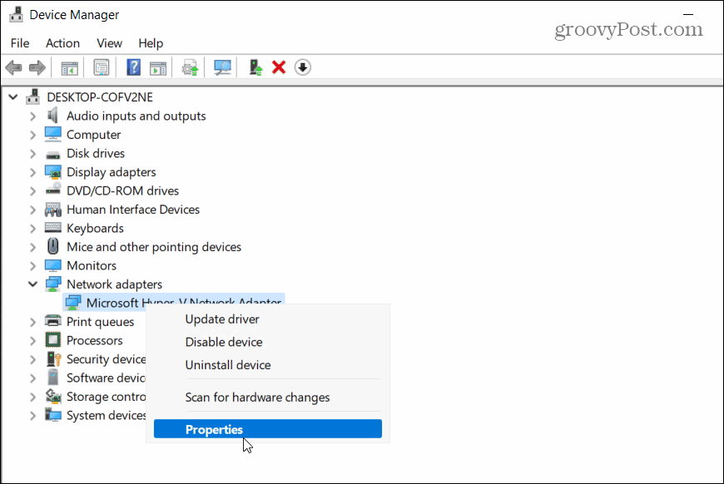Expand the Display adapters chevron
The height and width of the screenshot is (484, 724).
click(32, 173)
